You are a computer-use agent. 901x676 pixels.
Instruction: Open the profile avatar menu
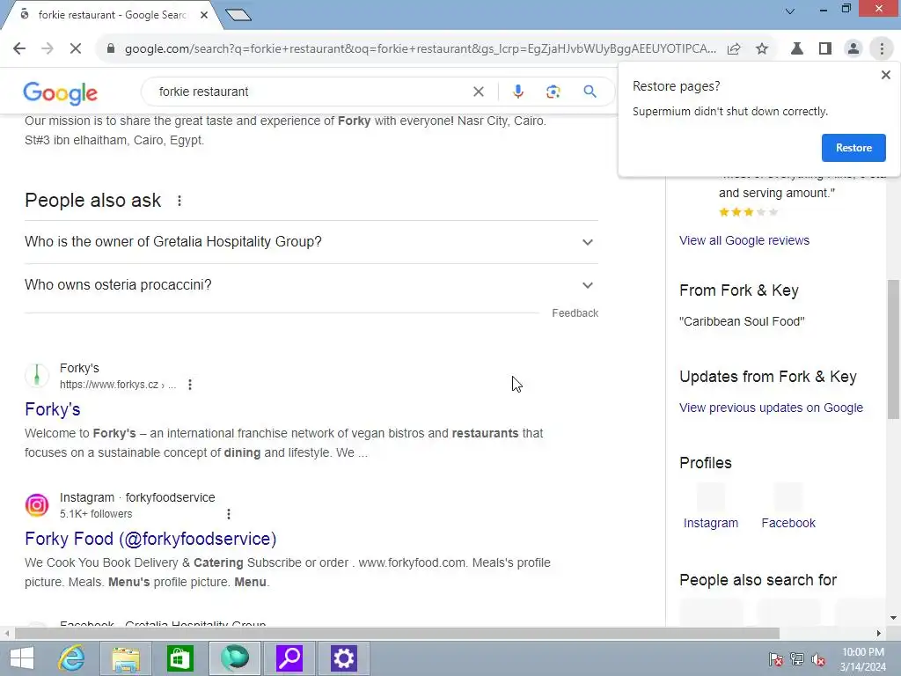[853, 49]
